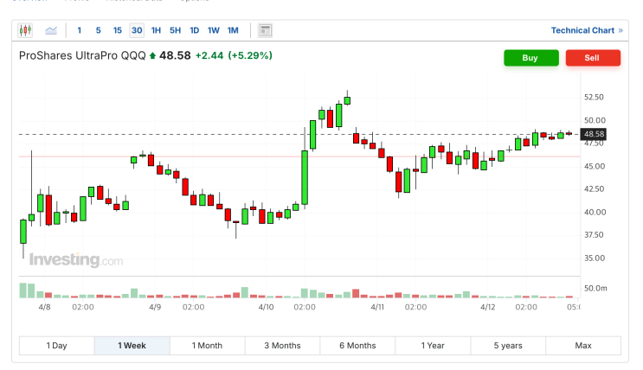Select the candlestick chart type icon

click(x=25, y=30)
